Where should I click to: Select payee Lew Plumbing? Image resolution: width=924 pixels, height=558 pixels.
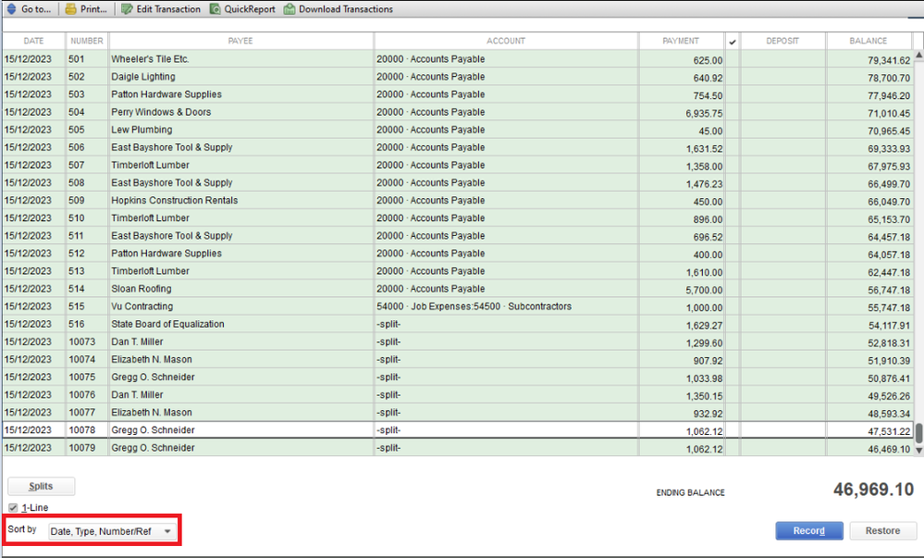[142, 130]
